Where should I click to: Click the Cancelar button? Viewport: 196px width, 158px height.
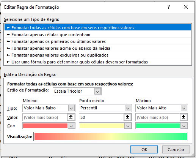click(x=176, y=150)
